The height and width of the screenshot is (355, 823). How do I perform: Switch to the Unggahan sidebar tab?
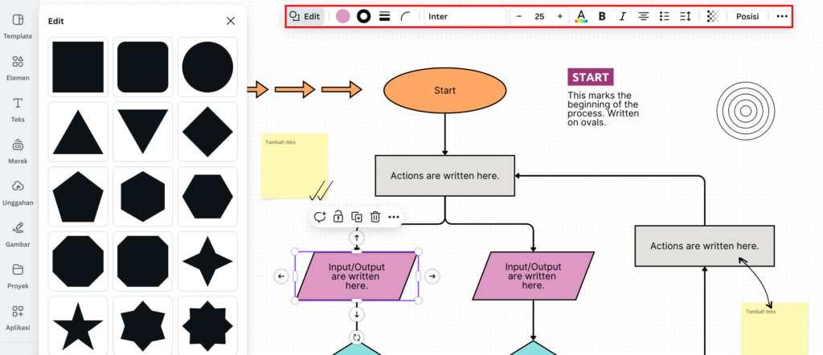click(18, 192)
